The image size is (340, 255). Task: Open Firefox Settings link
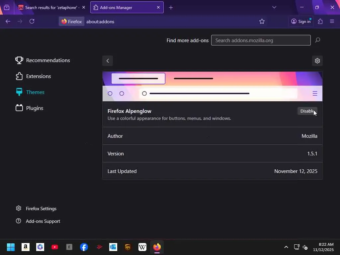[x=36, y=209]
